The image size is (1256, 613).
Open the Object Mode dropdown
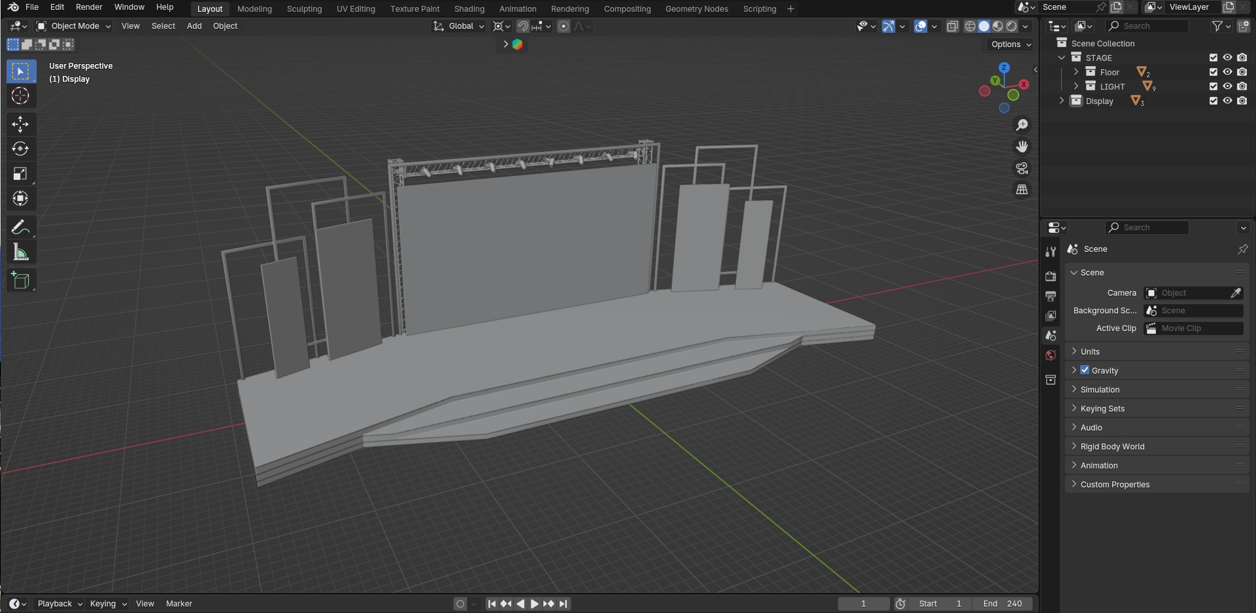point(74,26)
